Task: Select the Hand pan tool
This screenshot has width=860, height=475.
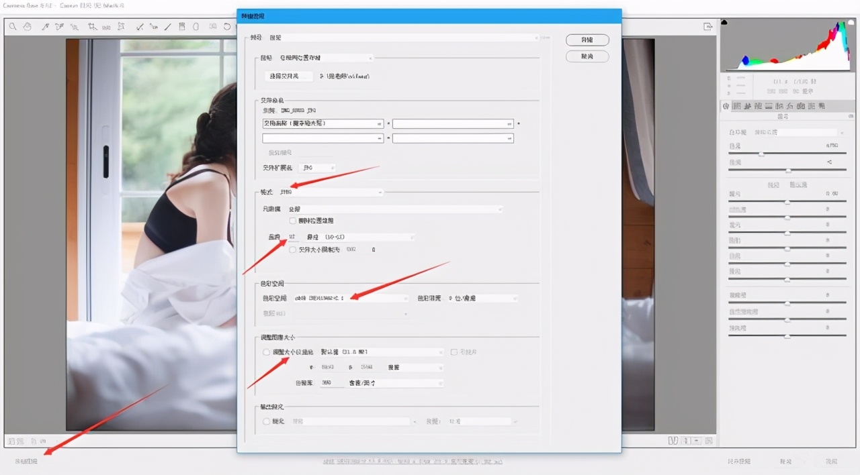Action: [x=28, y=27]
